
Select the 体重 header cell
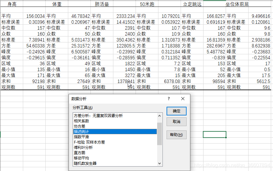coord(57,4)
